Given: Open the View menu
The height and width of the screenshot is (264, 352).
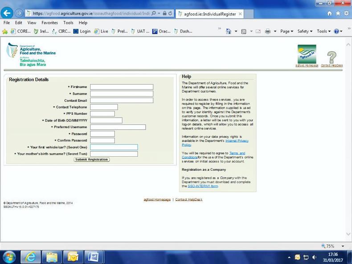Looking at the screenshot, I should (x=32, y=23).
